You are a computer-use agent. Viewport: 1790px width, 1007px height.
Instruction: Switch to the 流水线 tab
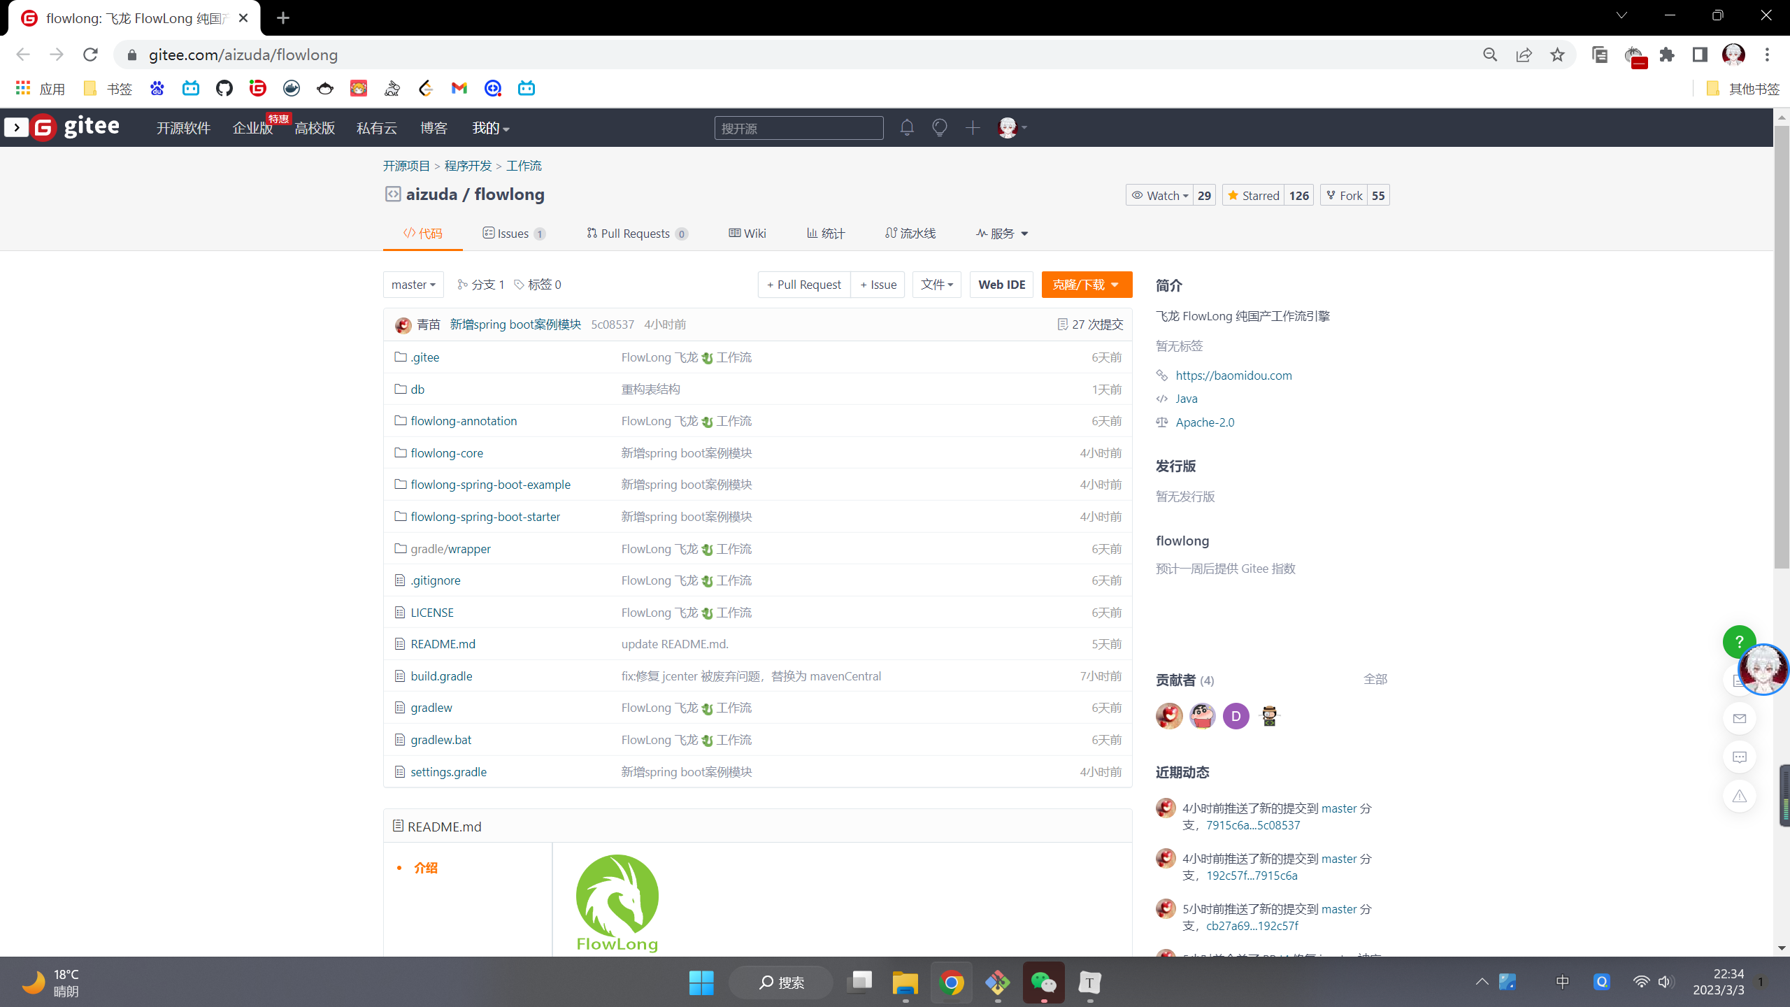[x=910, y=233]
